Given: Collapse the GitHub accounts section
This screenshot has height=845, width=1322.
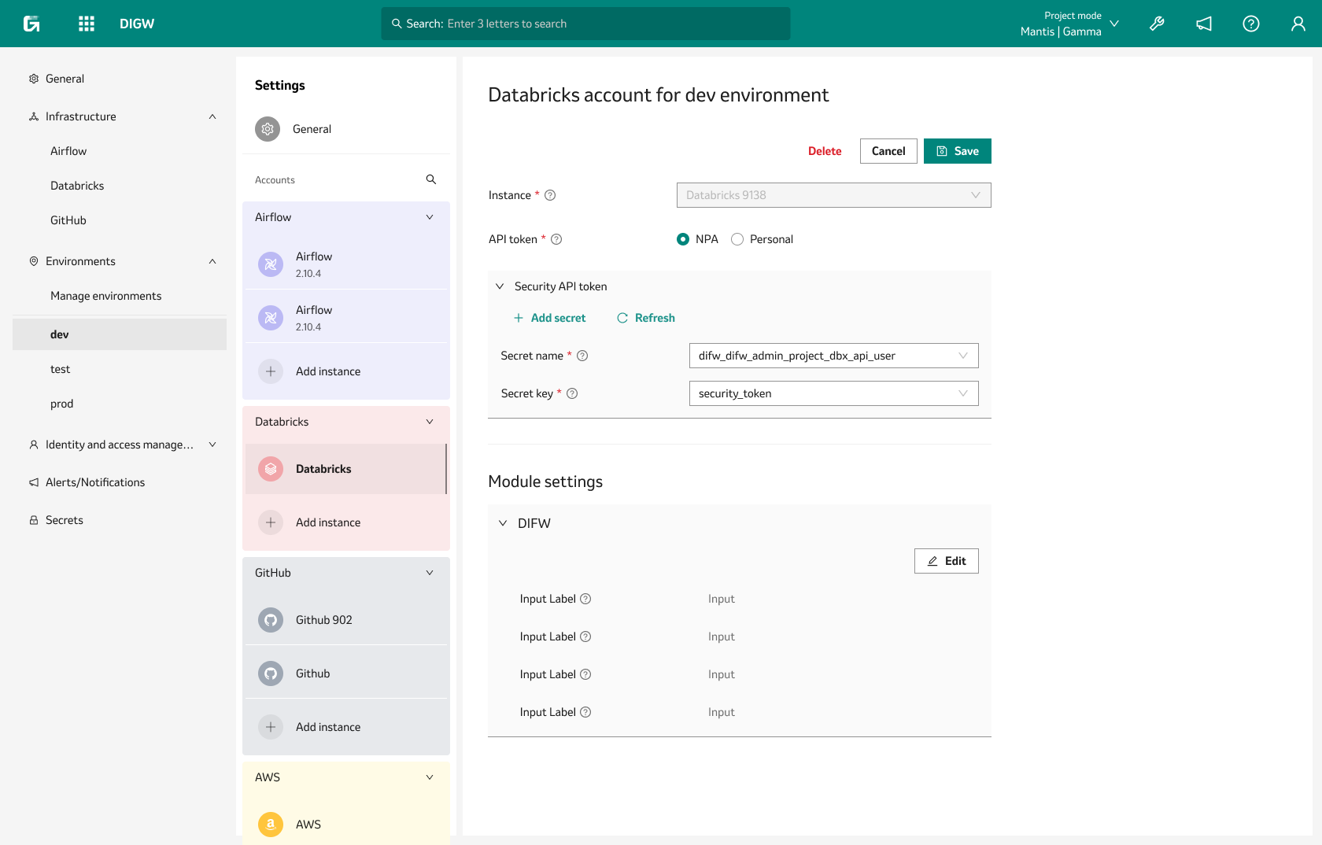Looking at the screenshot, I should [430, 572].
